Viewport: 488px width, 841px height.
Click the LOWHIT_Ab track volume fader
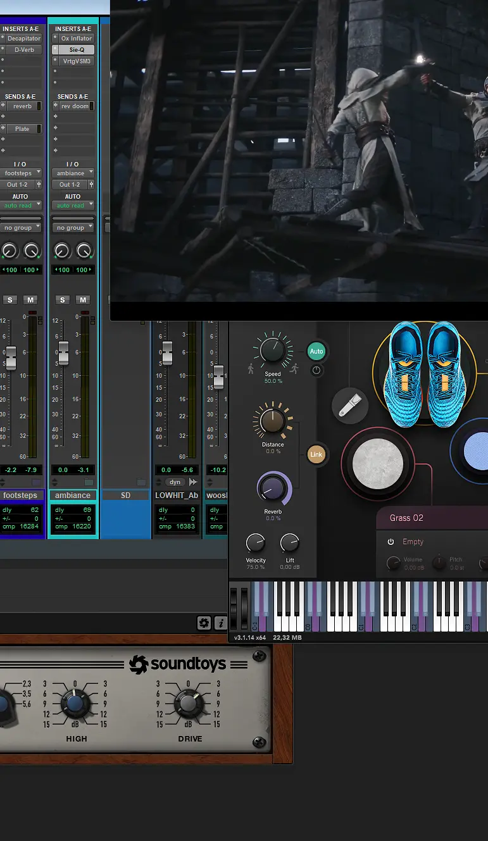pos(167,353)
